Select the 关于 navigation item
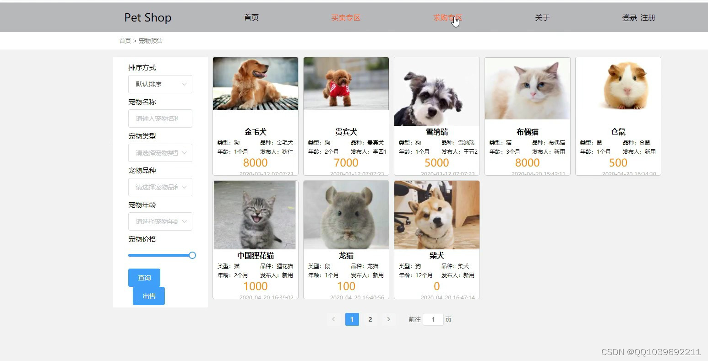 click(x=542, y=17)
